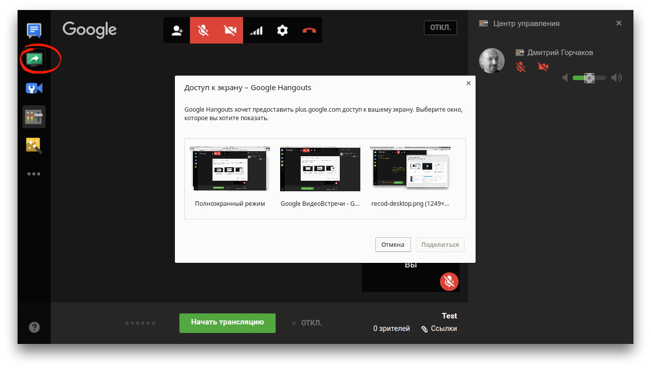The height and width of the screenshot is (369, 651).
Task: Open the chat icon in left sidebar
Action: coord(34,31)
